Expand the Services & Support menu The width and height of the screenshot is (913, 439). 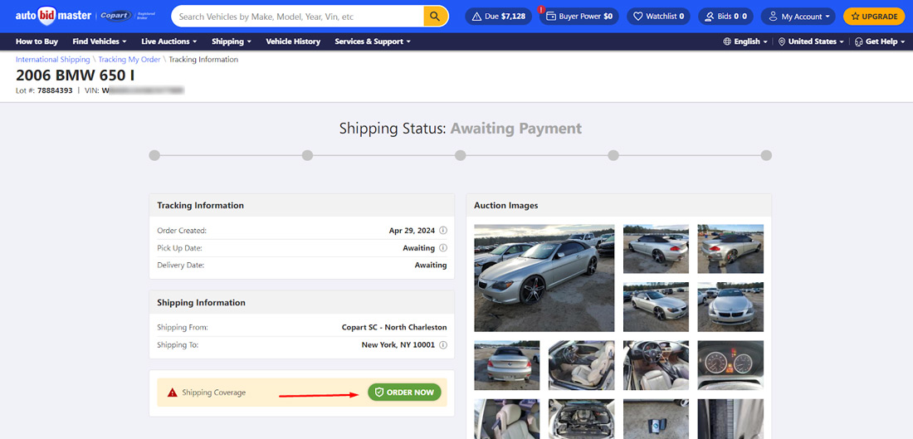tap(373, 41)
